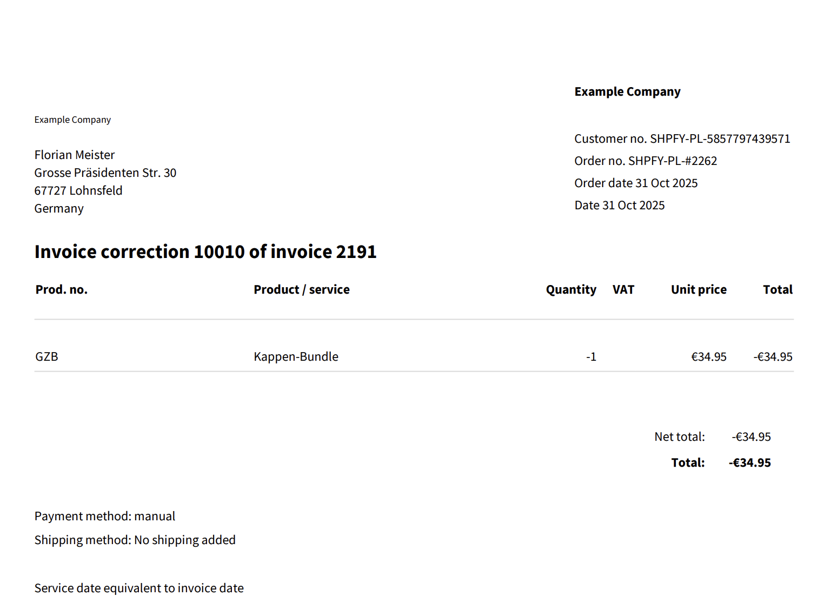
Task: Click the postal line 67727 Lohnsfeld
Action: [78, 191]
